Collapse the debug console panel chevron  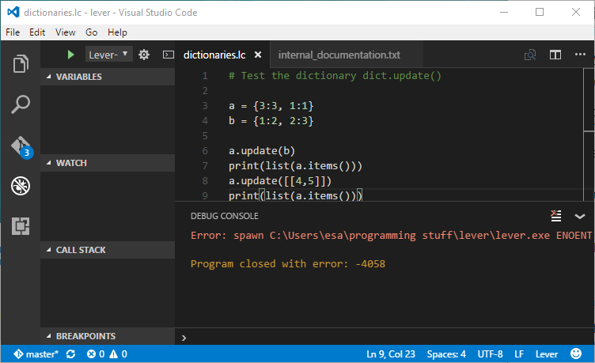pos(580,216)
